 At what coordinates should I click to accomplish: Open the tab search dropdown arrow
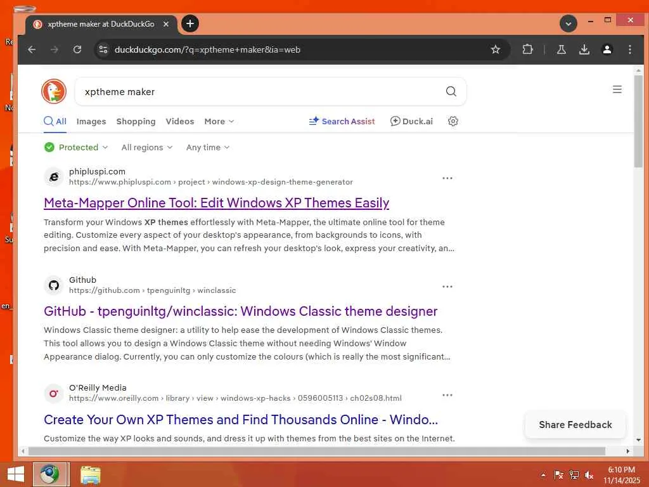tap(569, 23)
